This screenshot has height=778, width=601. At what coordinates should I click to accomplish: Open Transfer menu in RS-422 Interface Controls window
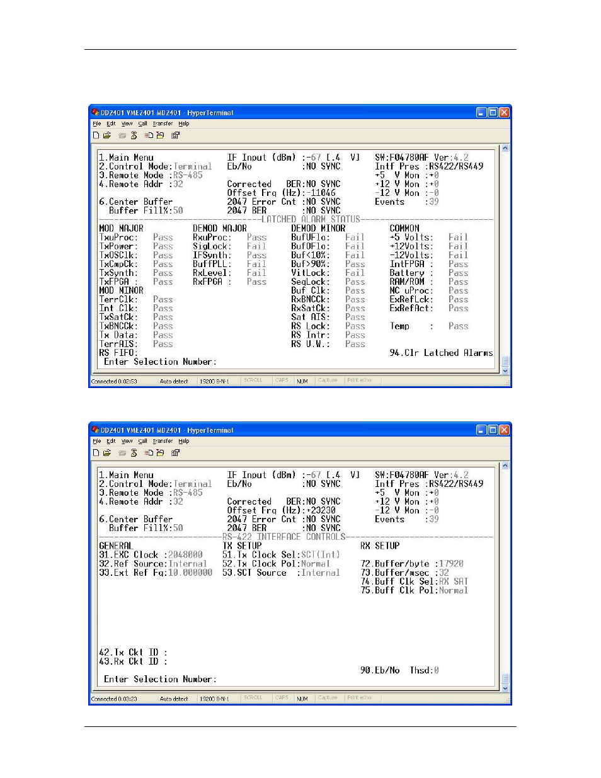point(163,441)
